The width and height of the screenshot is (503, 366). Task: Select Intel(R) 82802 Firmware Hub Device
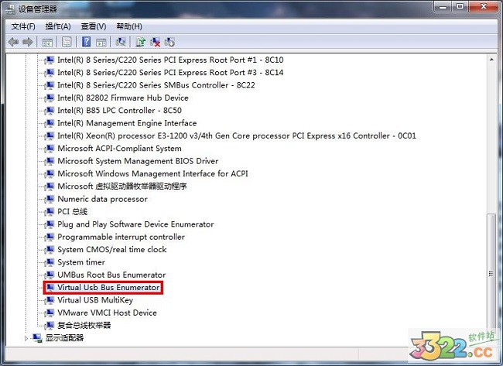point(123,97)
